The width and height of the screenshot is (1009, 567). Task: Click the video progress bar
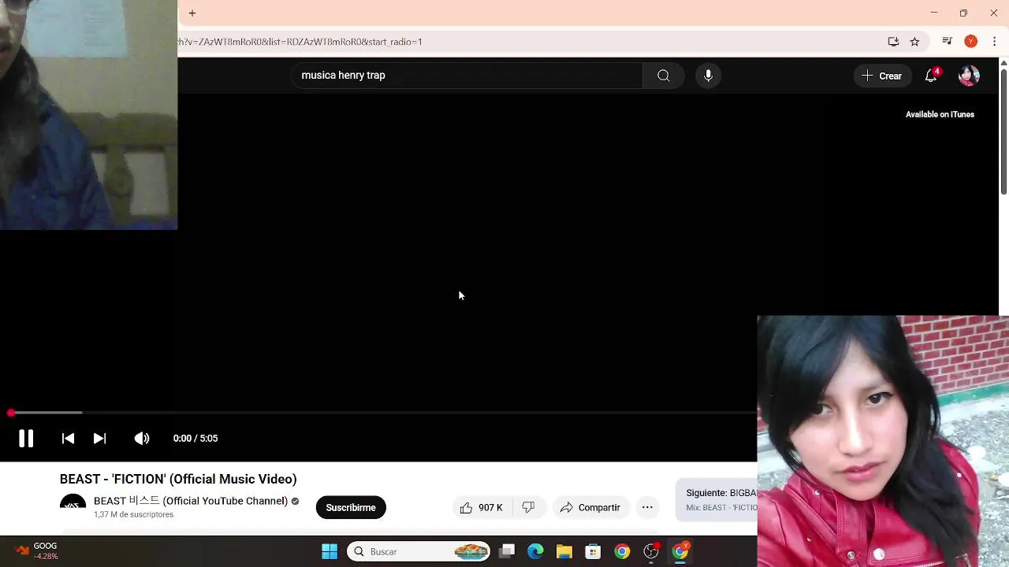(x=378, y=413)
